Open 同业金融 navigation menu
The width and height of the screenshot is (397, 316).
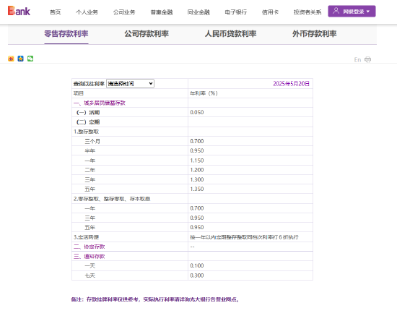coord(198,12)
